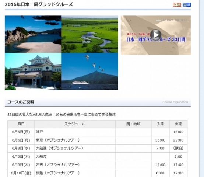The height and width of the screenshot is (177, 204).
Task: Select the 6月8日(水) date cell
Action: tap(21, 148)
